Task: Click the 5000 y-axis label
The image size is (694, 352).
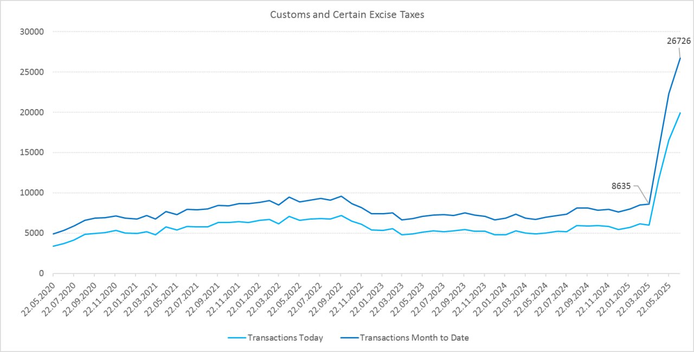Action: 34,233
